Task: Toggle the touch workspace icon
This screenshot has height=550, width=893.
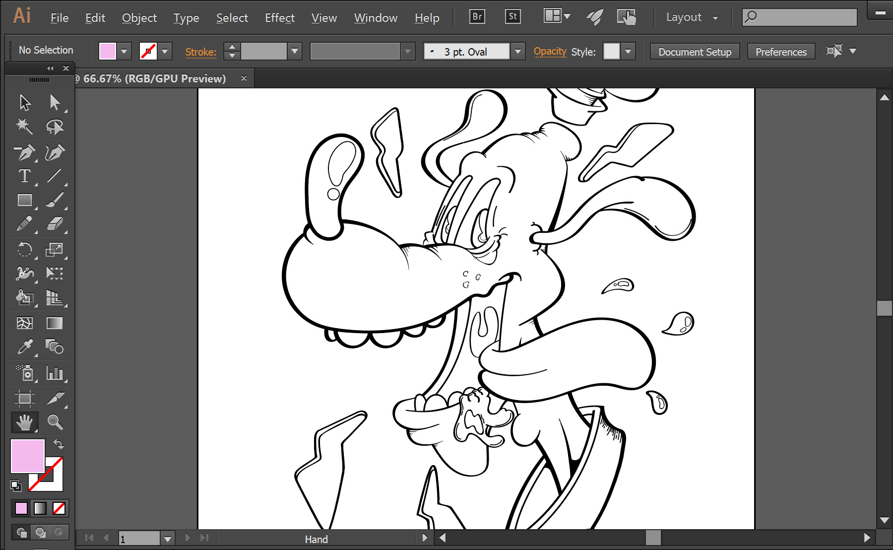Action: tap(627, 17)
